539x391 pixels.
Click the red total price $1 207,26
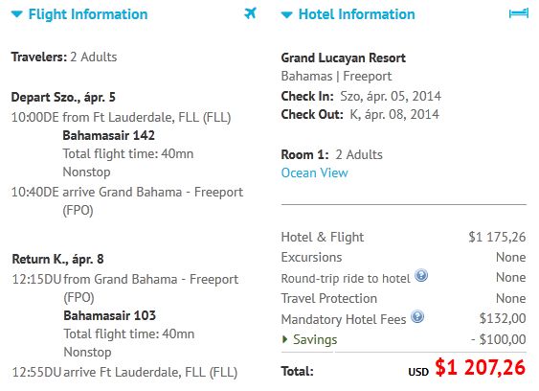tap(481, 368)
